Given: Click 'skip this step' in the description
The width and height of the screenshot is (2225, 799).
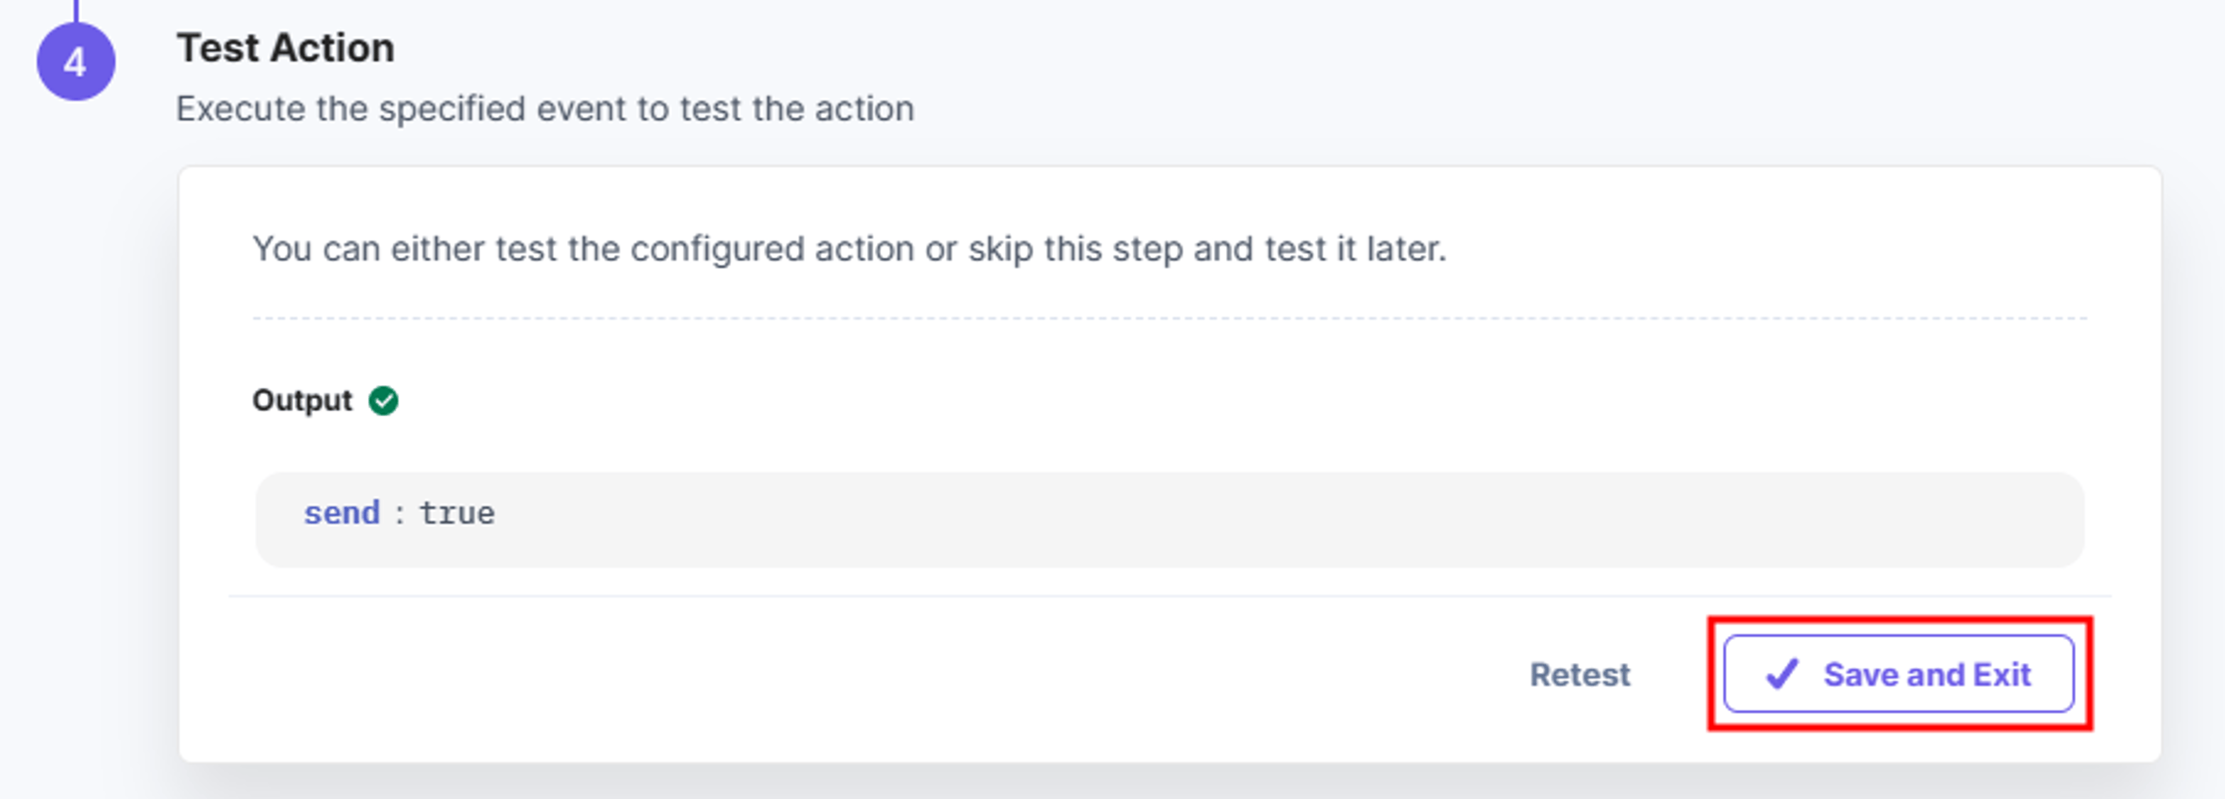Looking at the screenshot, I should pos(1075,249).
